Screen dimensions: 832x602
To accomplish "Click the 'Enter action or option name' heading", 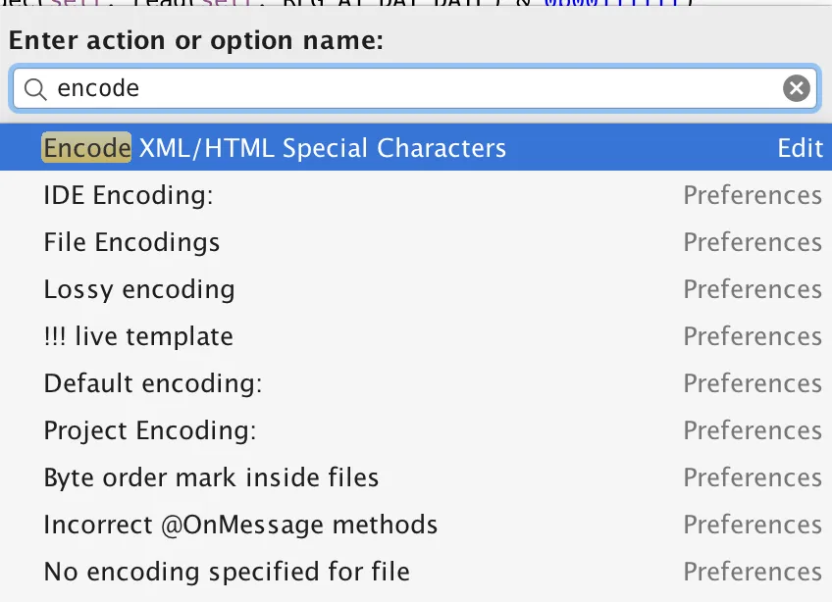I will (196, 42).
